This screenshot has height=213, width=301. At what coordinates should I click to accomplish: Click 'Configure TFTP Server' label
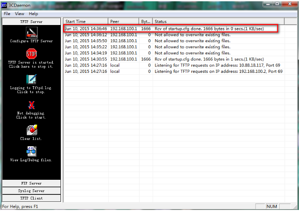(x=32, y=41)
